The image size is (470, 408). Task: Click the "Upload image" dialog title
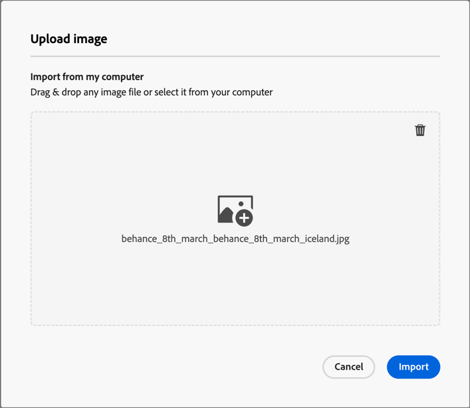click(69, 39)
